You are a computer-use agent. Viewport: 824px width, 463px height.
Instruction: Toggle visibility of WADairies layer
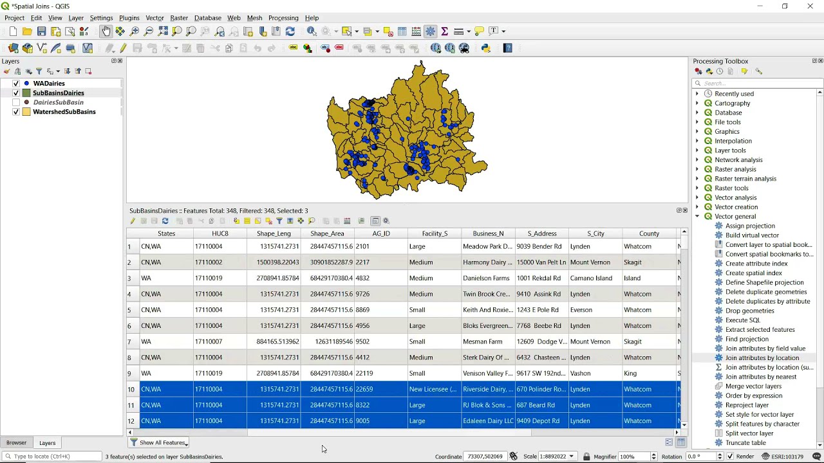tap(16, 84)
